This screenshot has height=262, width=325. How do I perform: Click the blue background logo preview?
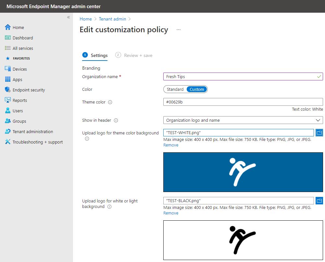click(243, 172)
